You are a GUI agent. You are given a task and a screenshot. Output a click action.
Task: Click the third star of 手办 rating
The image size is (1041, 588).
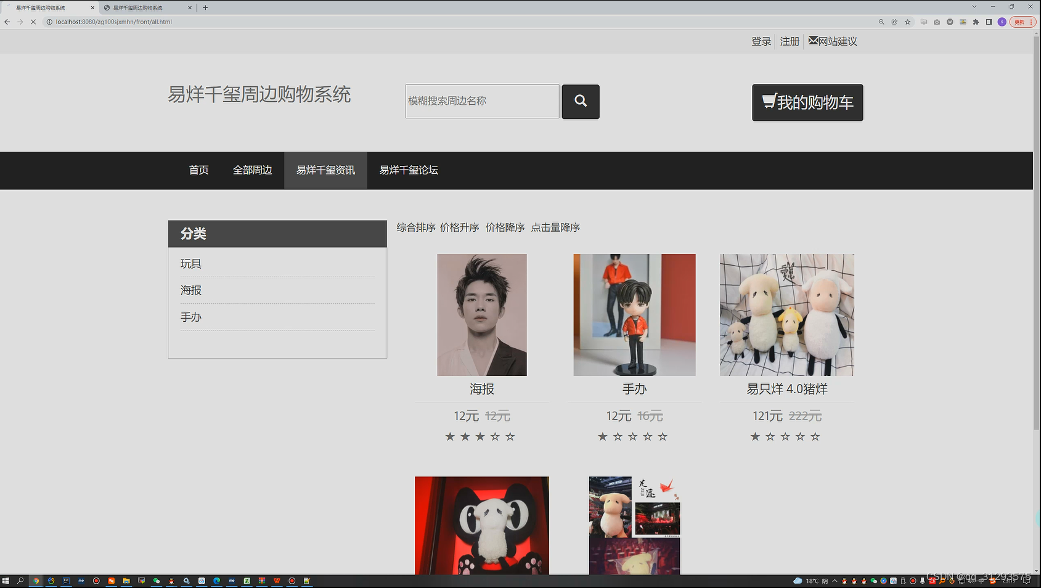tap(632, 436)
